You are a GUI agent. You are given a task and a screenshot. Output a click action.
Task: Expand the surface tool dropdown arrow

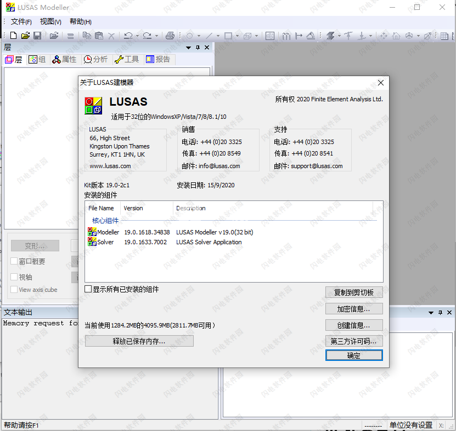pos(237,36)
